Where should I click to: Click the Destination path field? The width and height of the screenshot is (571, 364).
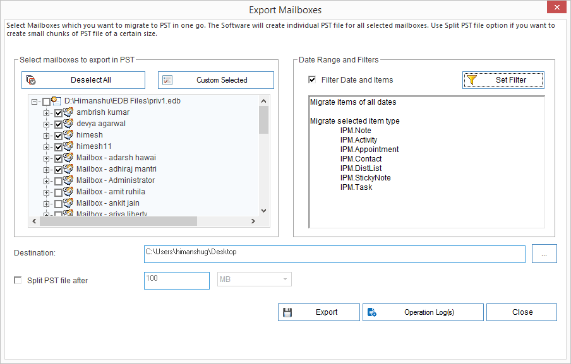[335, 254]
